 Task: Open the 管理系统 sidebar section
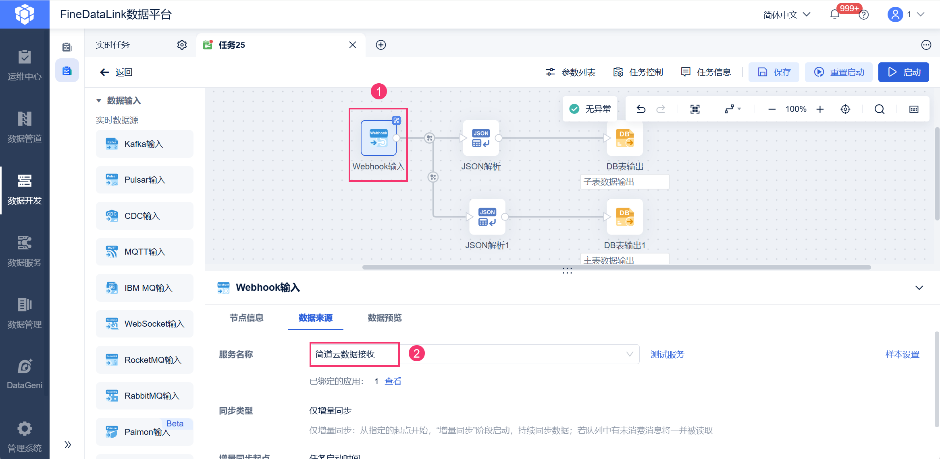click(25, 437)
